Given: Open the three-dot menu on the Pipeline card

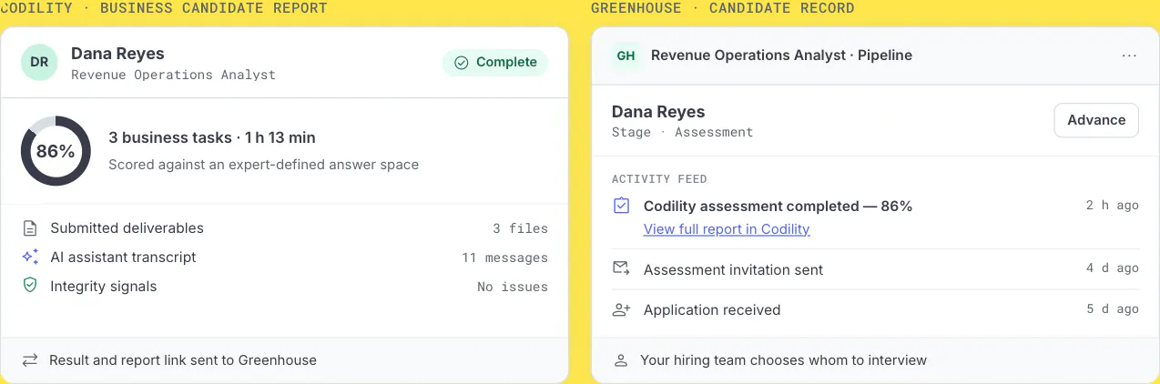Looking at the screenshot, I should pos(1129,56).
